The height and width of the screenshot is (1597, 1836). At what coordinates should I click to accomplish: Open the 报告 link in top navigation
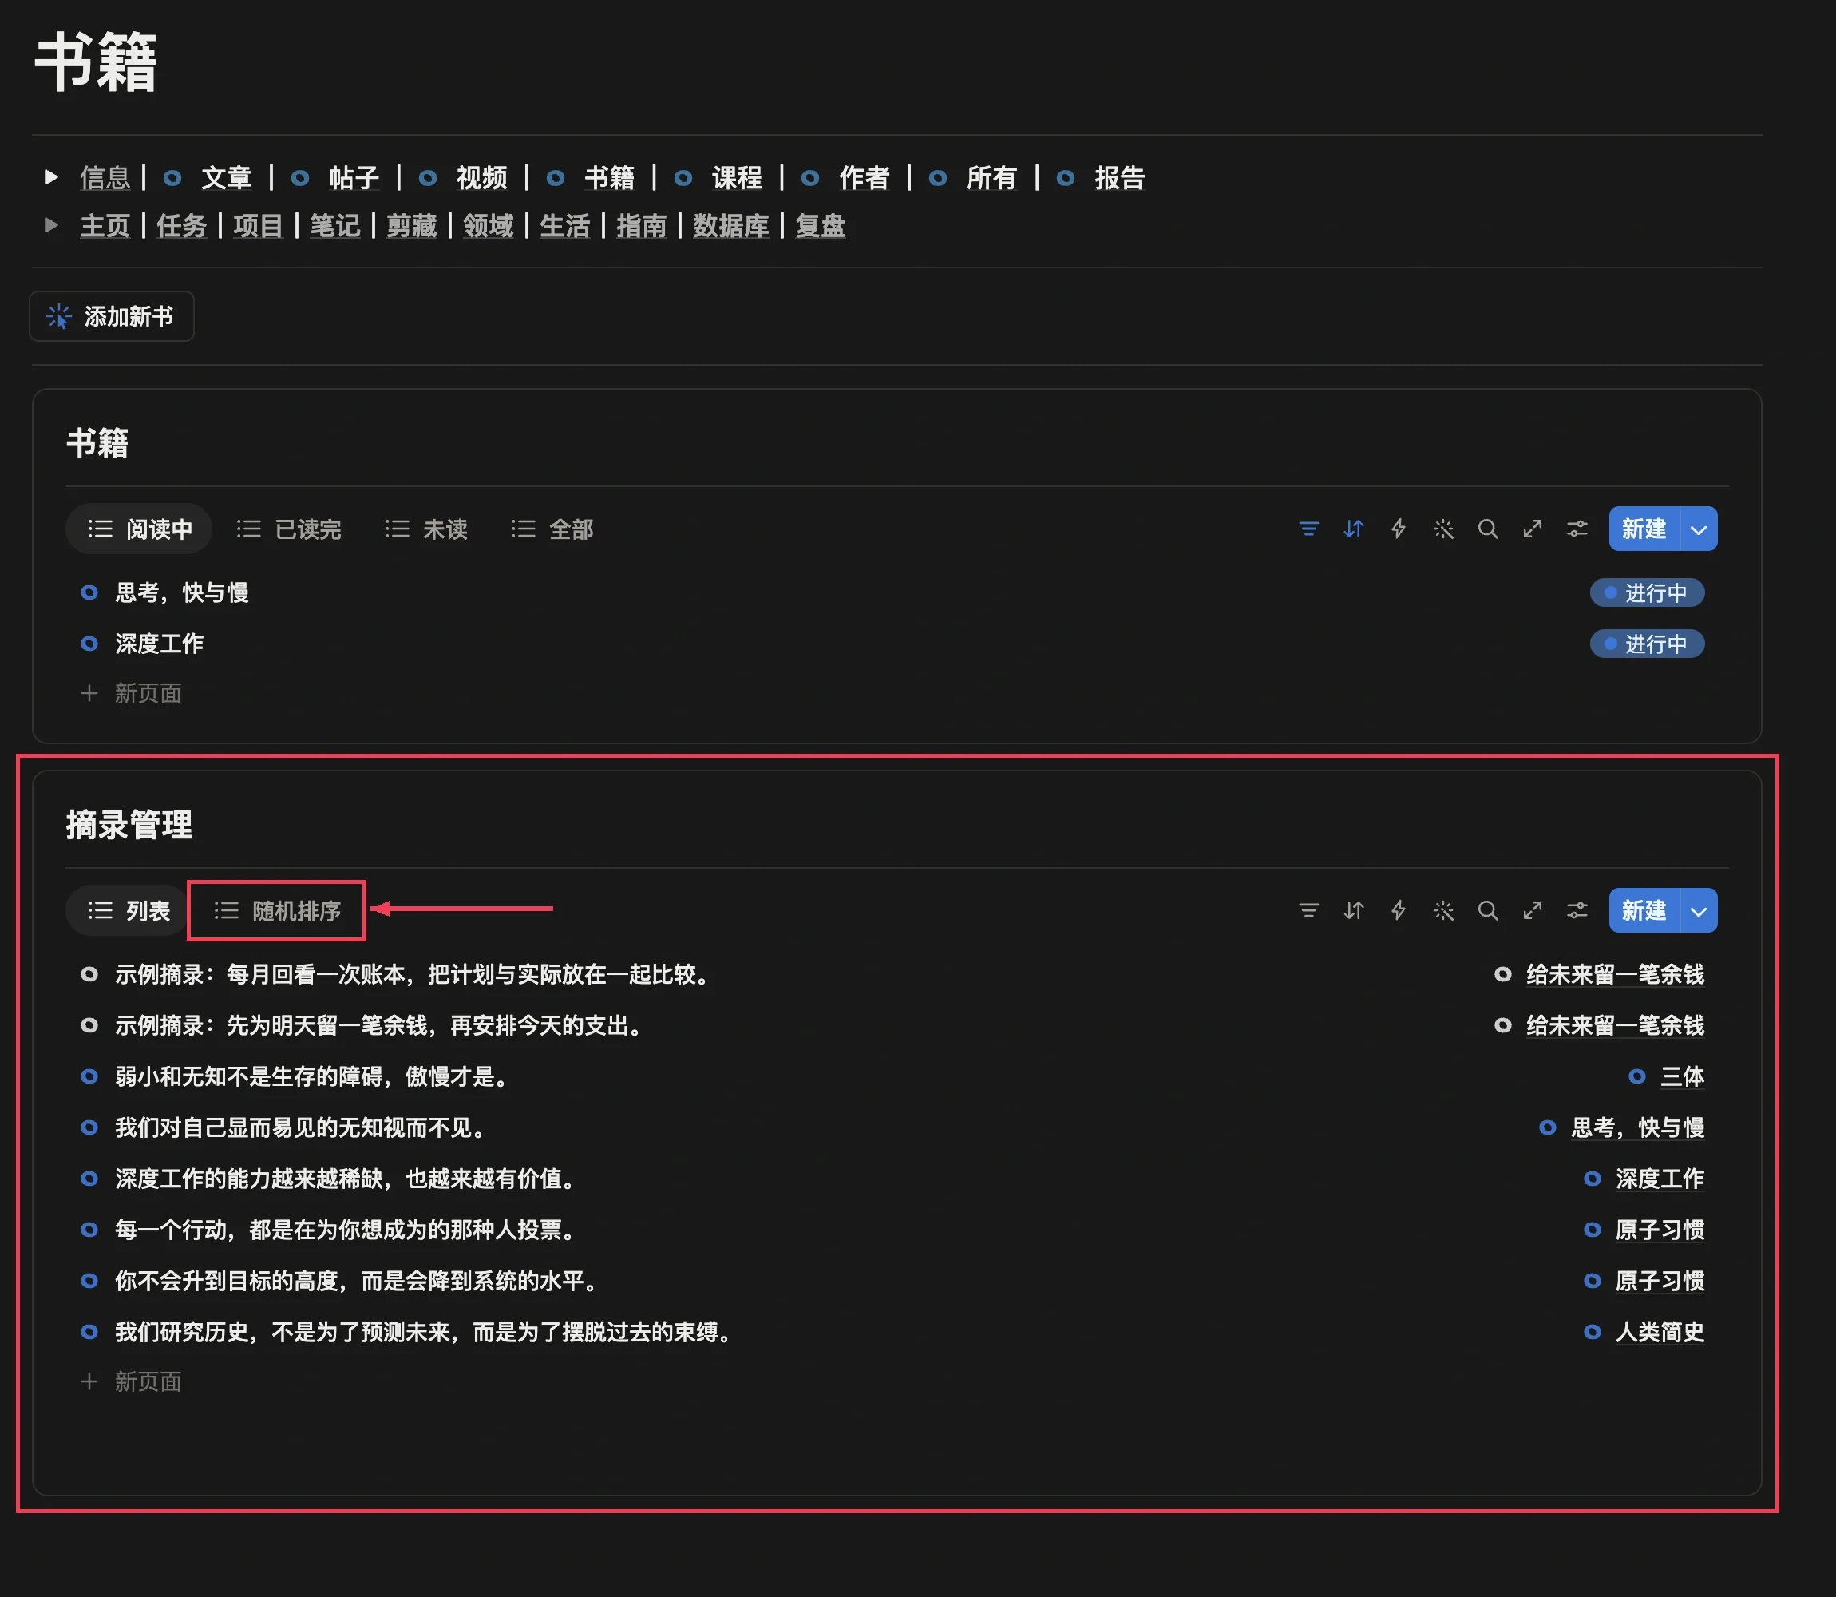point(1120,177)
